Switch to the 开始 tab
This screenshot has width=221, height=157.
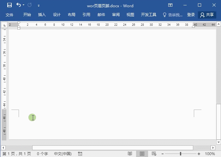tap(27, 14)
